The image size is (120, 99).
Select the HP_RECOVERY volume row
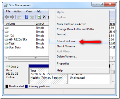coord(26,40)
